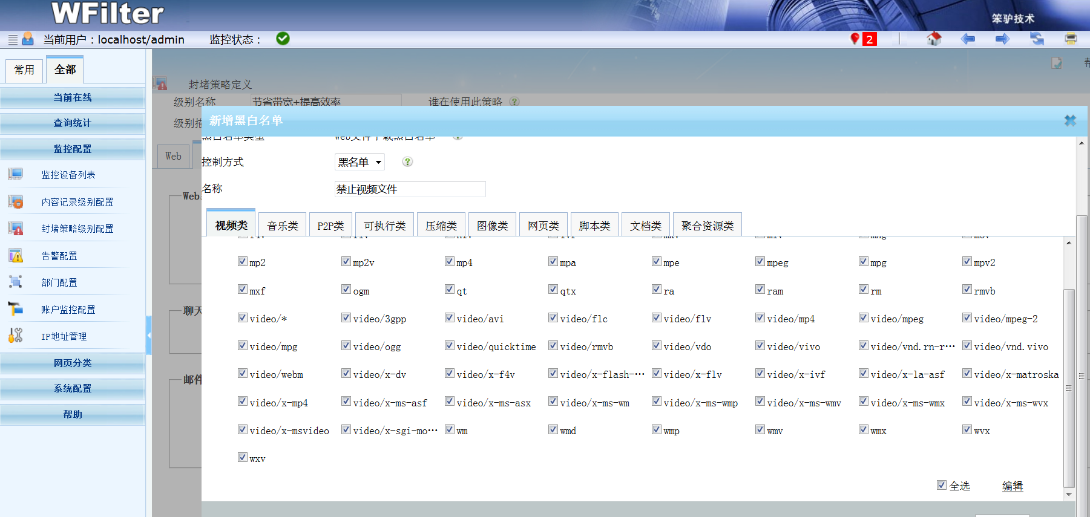Click the blue forward arrow icon
The height and width of the screenshot is (517, 1090).
(1002, 39)
